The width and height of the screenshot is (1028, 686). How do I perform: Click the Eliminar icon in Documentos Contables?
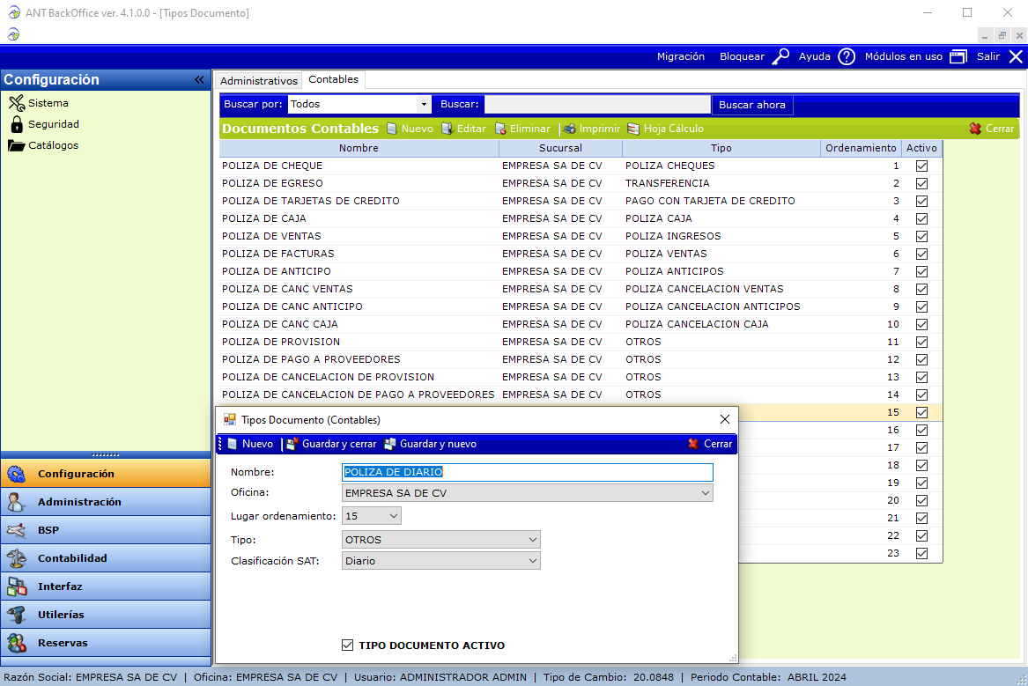click(x=500, y=129)
